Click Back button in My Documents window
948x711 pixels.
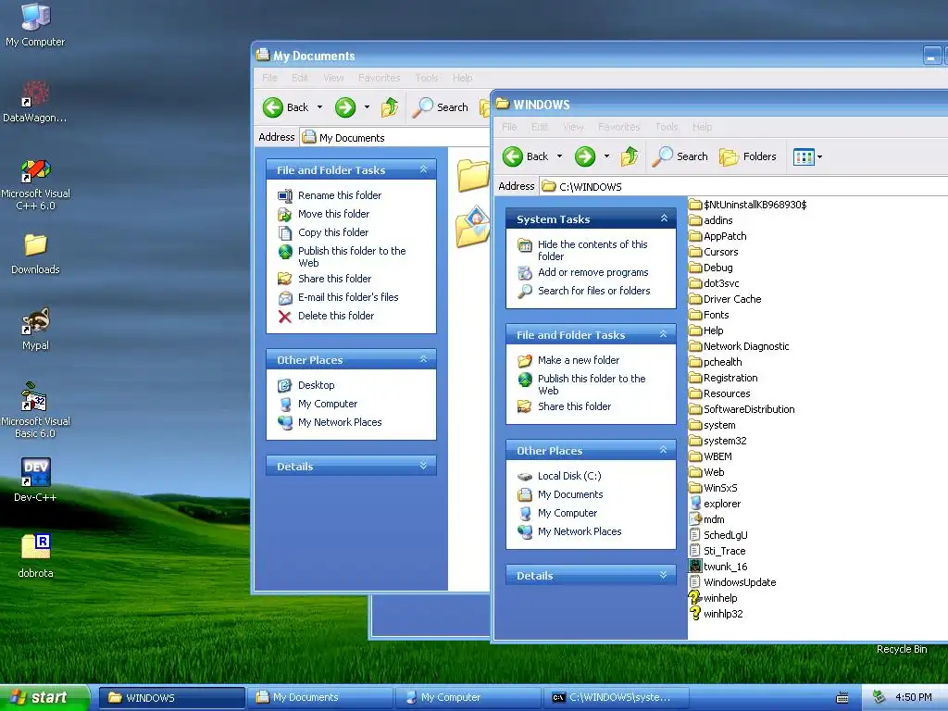286,107
